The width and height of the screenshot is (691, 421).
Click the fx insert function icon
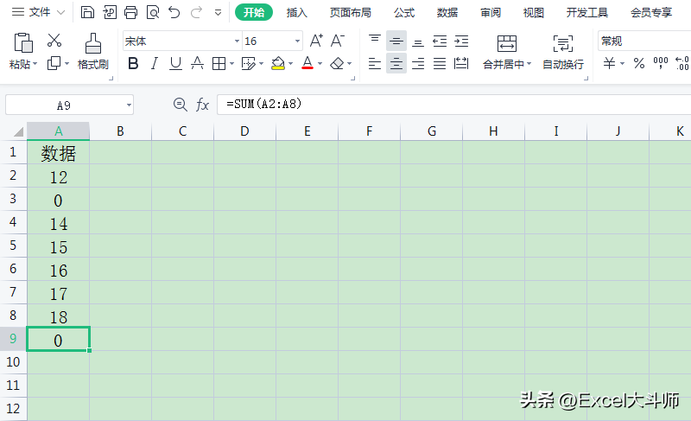[202, 105]
